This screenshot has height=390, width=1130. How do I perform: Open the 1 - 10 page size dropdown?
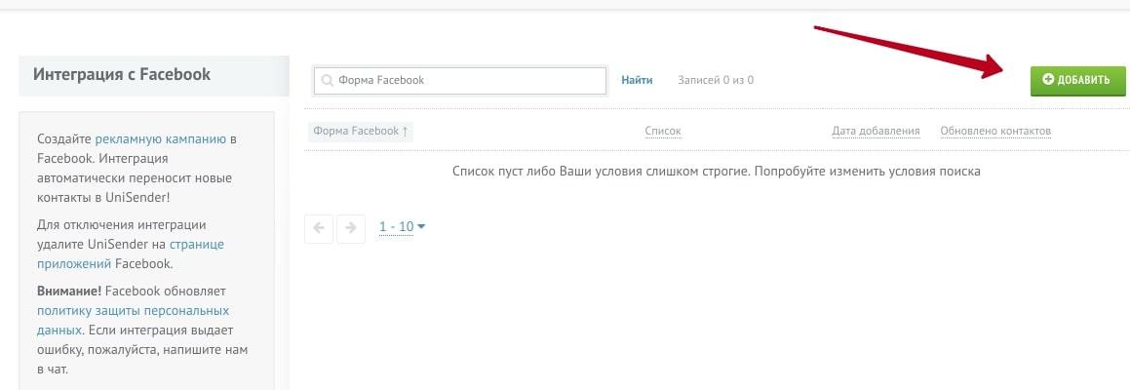point(402,227)
